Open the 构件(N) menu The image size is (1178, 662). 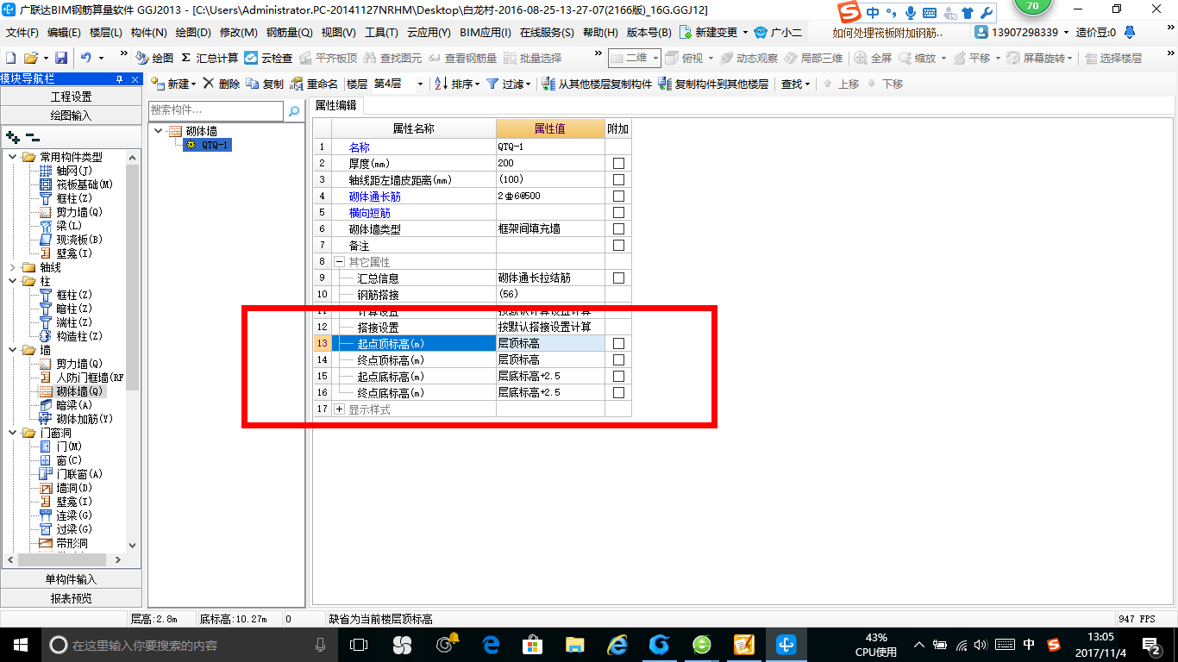[x=148, y=33]
